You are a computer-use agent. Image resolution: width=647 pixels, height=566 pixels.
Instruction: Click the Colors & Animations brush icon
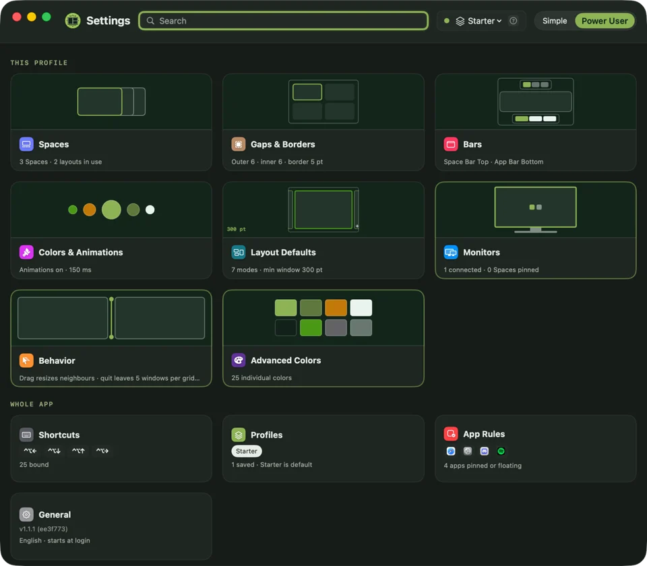(x=26, y=252)
